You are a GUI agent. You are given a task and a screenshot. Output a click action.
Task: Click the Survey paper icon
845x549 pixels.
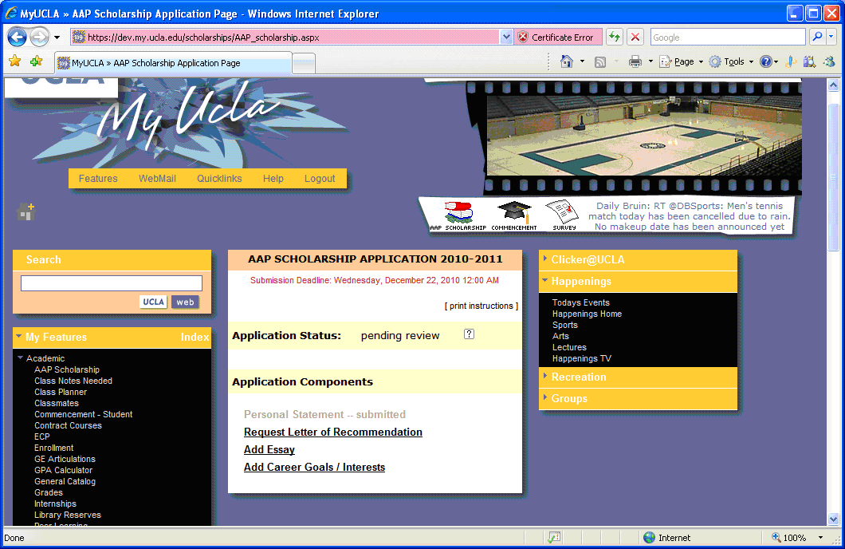(x=563, y=213)
